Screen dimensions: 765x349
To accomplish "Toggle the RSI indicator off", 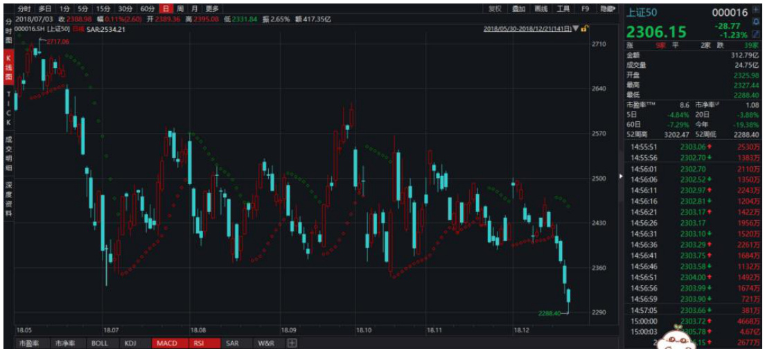I will 200,343.
